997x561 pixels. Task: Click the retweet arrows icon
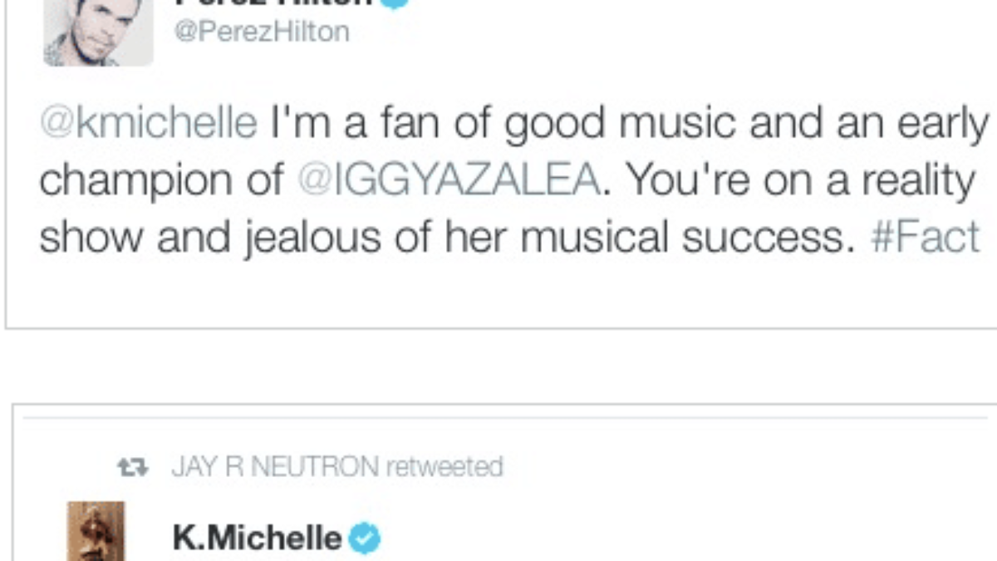click(x=133, y=468)
